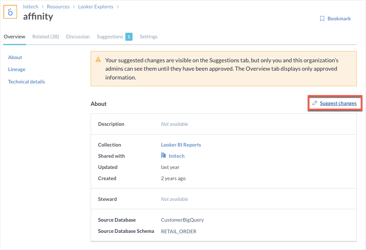Click the affinity page title

[x=38, y=17]
